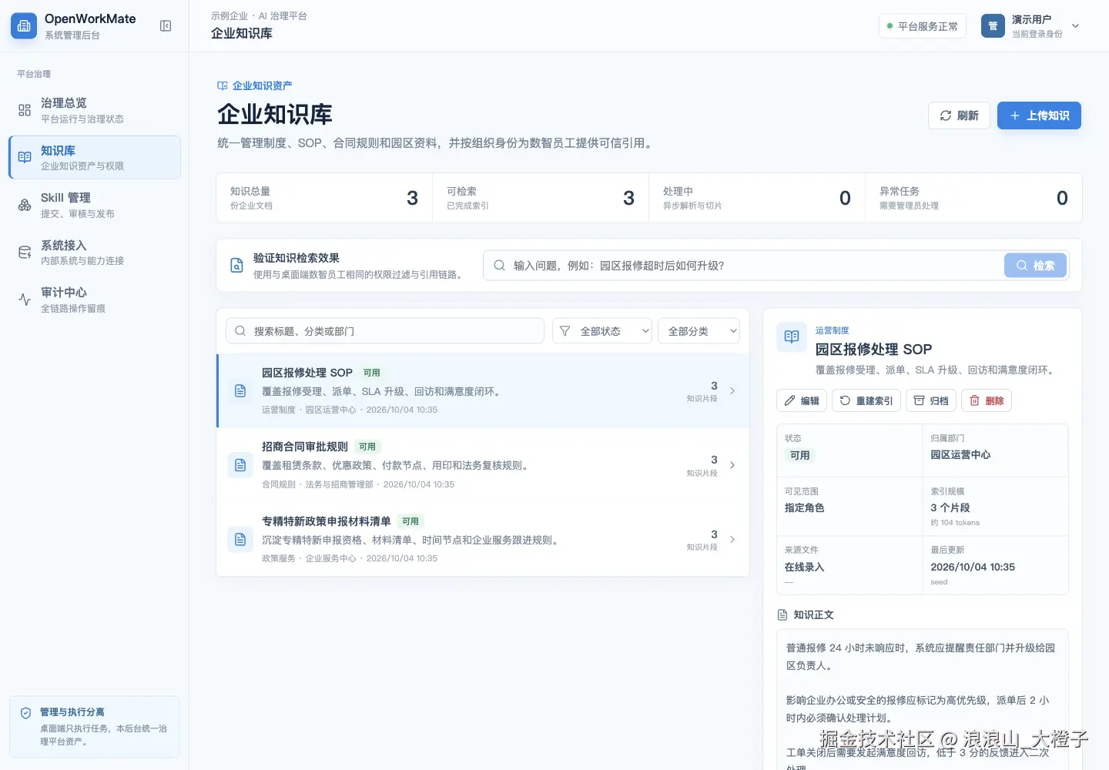Click 编辑 in the detail panel
The width and height of the screenshot is (1109, 770).
(802, 400)
